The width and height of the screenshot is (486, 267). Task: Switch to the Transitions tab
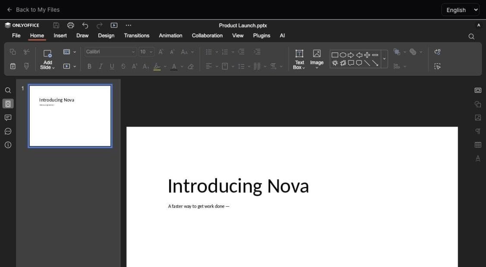pos(137,36)
